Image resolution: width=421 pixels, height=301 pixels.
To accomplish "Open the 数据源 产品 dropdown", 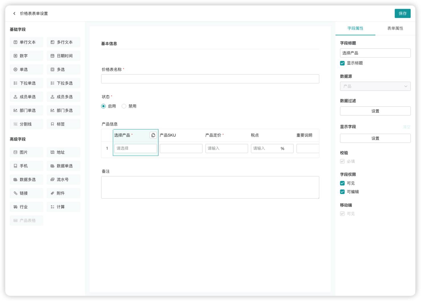I will 375,86.
